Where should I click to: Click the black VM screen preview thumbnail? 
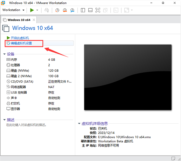click(x=128, y=77)
